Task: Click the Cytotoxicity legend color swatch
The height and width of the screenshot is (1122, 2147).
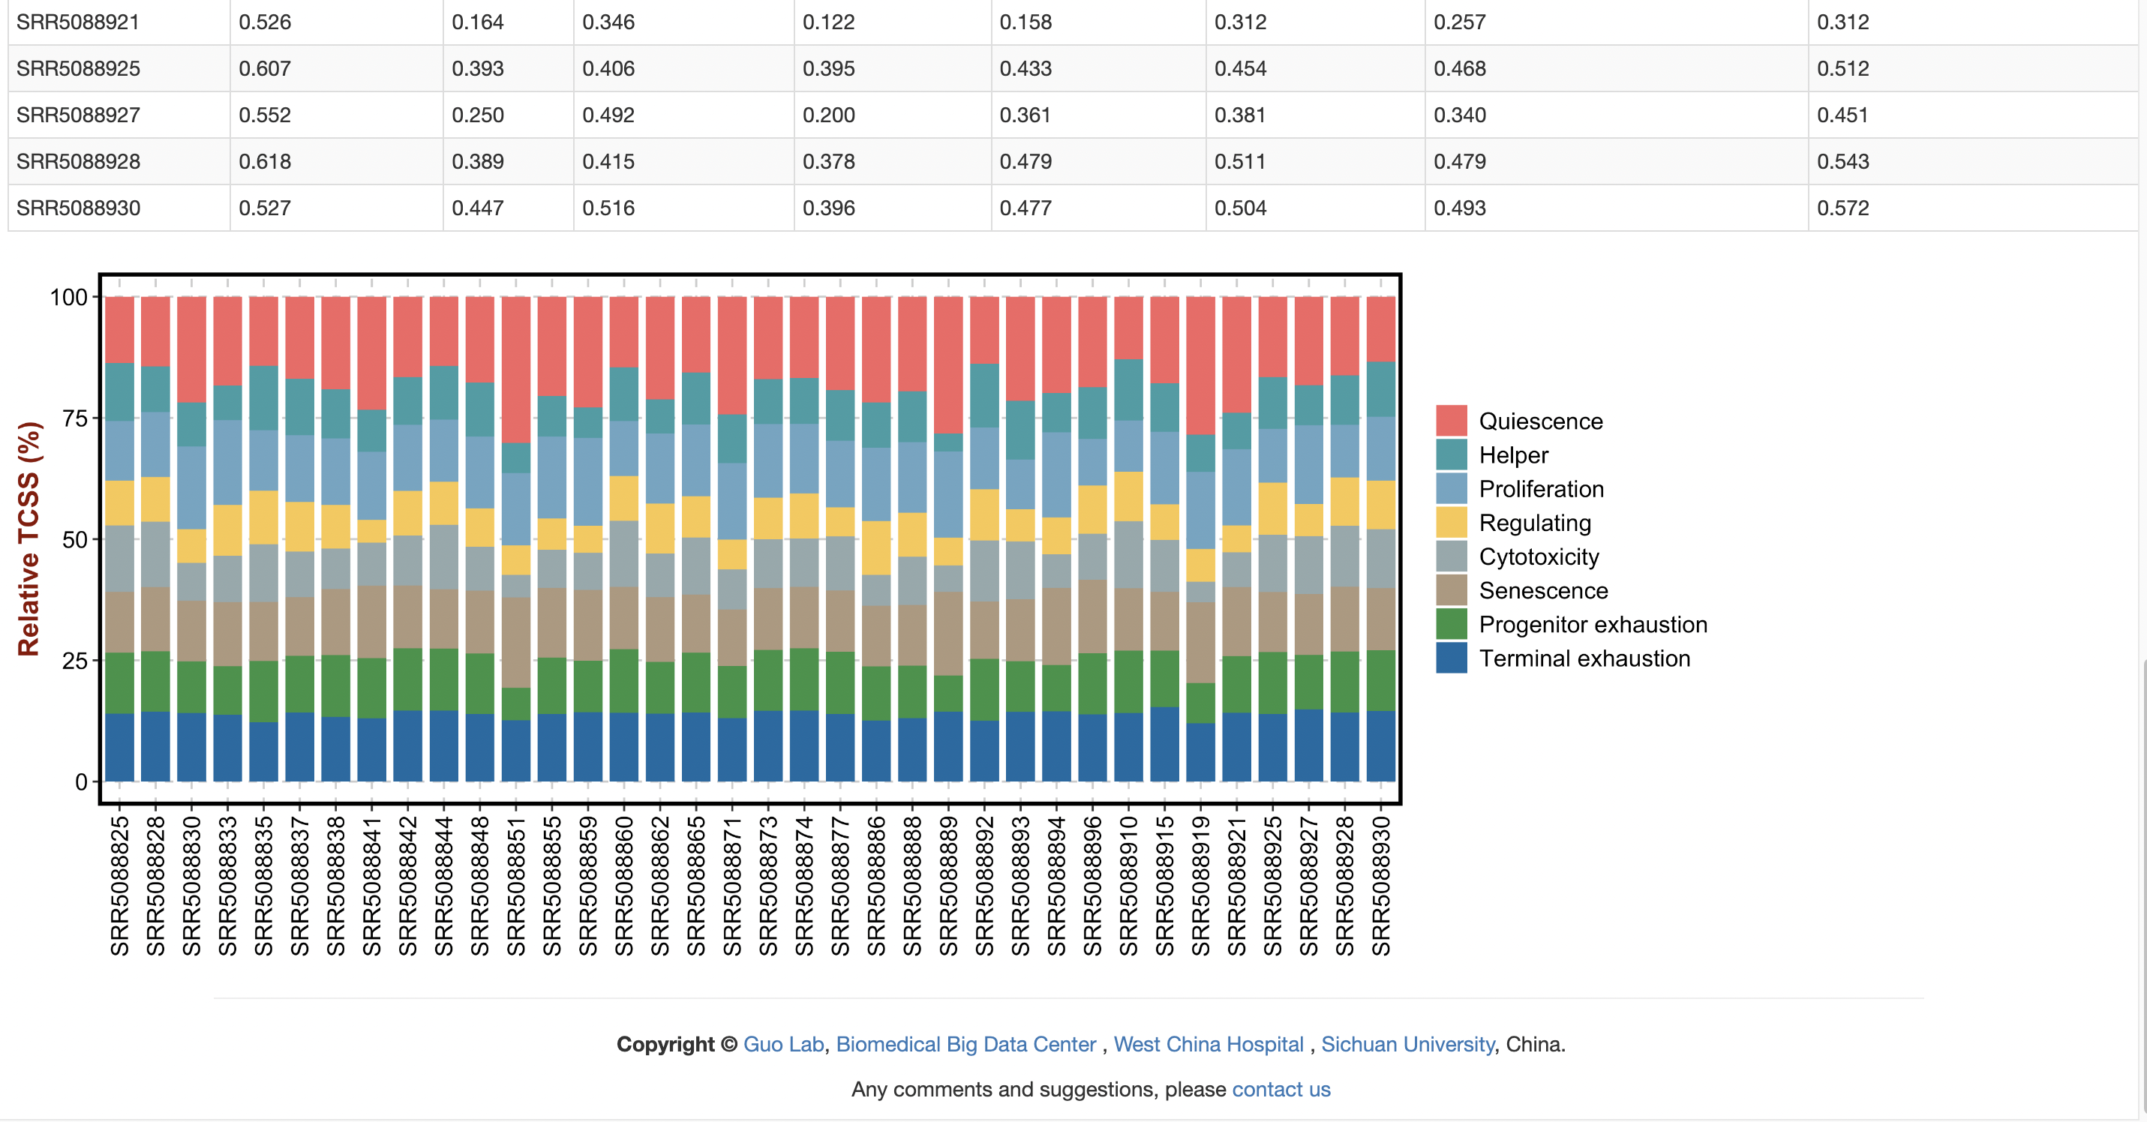Action: (x=1451, y=556)
